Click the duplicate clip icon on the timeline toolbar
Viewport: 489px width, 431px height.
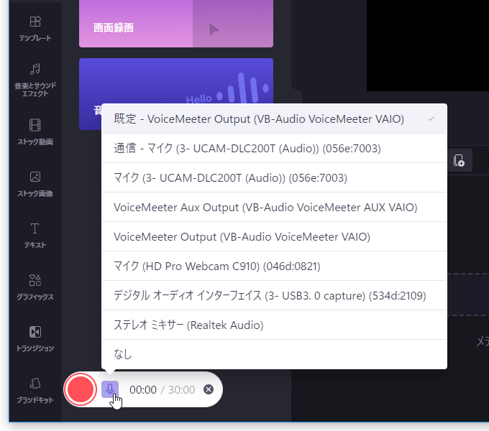pyautogui.click(x=459, y=160)
